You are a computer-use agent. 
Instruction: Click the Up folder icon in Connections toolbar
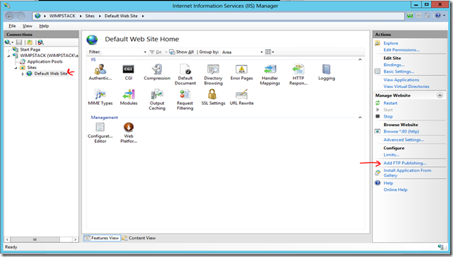click(x=30, y=42)
